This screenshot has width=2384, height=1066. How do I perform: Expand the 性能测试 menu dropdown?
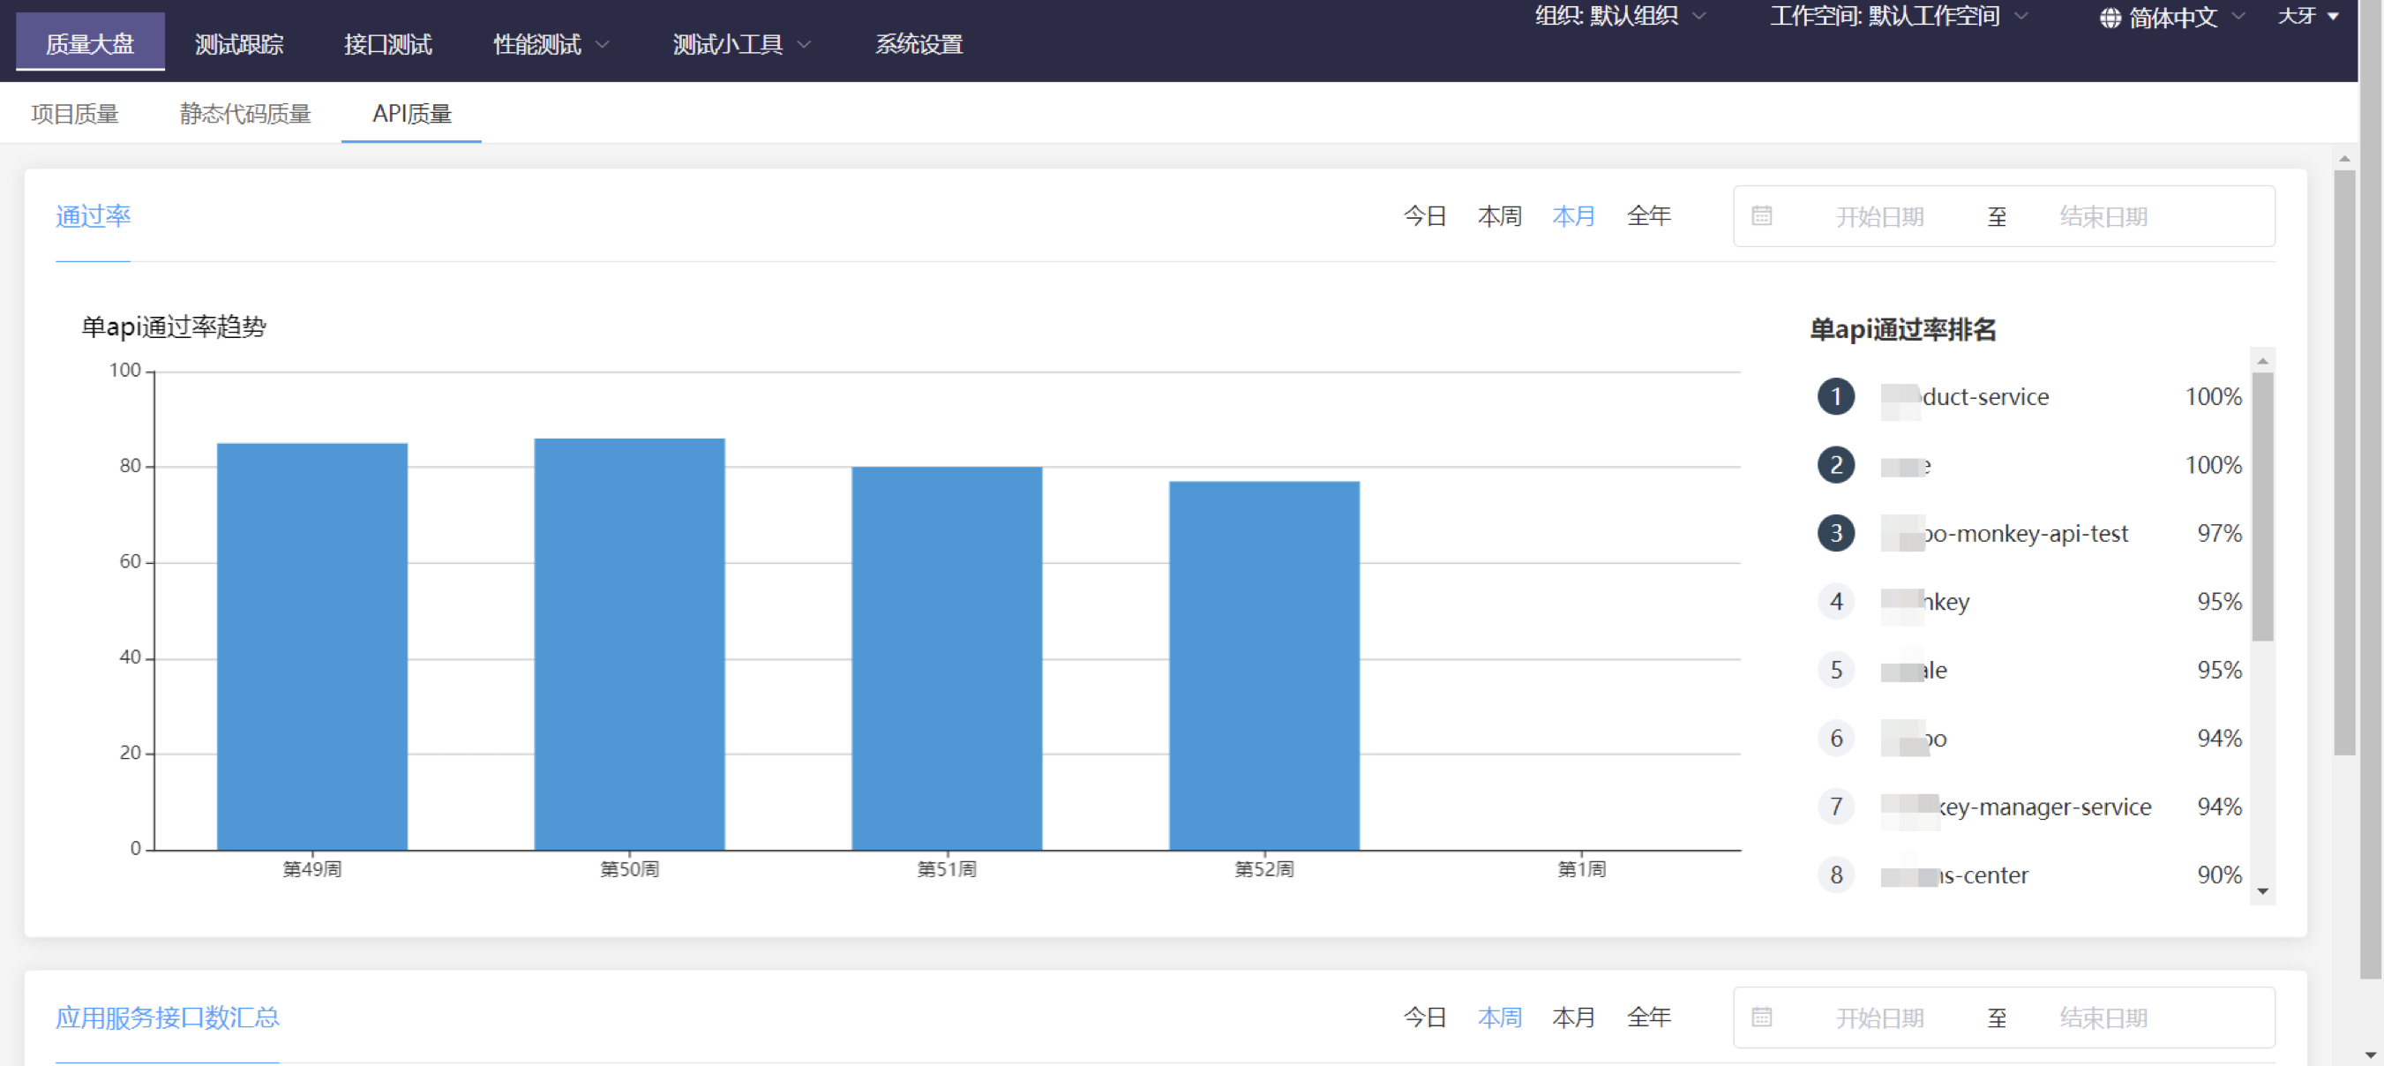coord(551,44)
